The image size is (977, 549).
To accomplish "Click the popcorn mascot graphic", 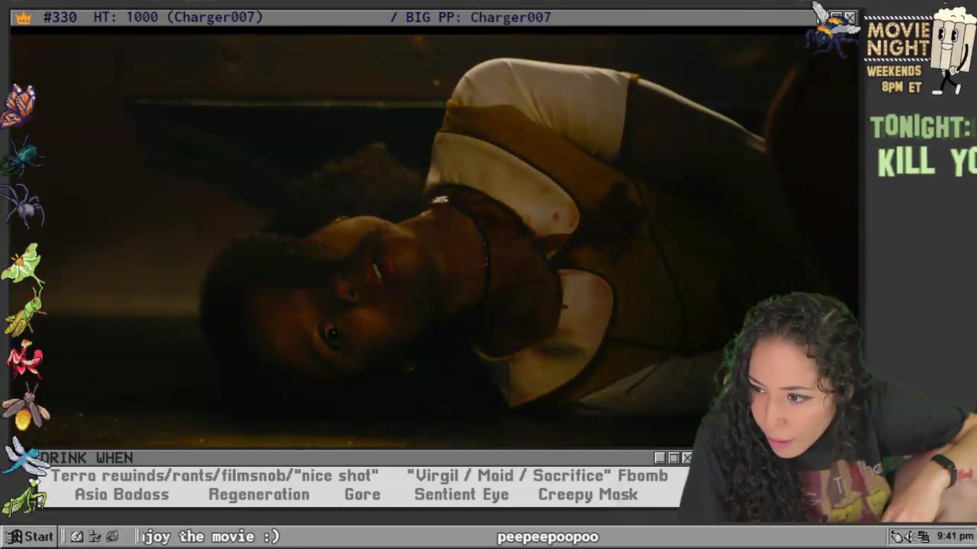I will [953, 50].
